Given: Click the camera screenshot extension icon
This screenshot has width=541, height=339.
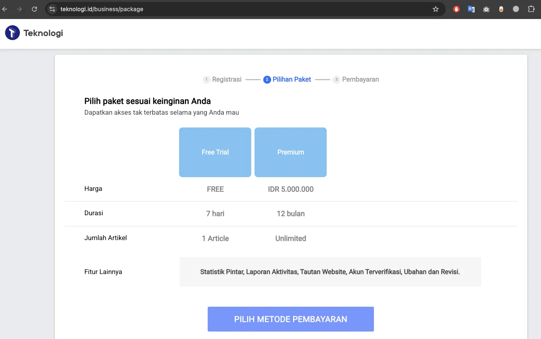Looking at the screenshot, I should pyautogui.click(x=486, y=9).
